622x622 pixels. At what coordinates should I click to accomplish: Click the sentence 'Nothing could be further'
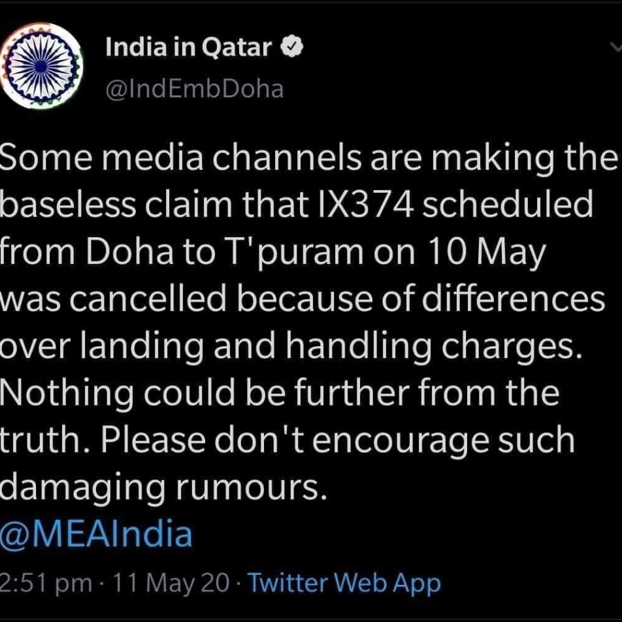(205, 393)
